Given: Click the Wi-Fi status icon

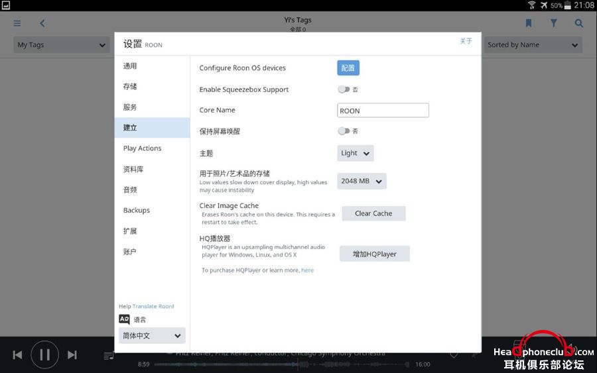Looking at the screenshot, I should tap(531, 5).
